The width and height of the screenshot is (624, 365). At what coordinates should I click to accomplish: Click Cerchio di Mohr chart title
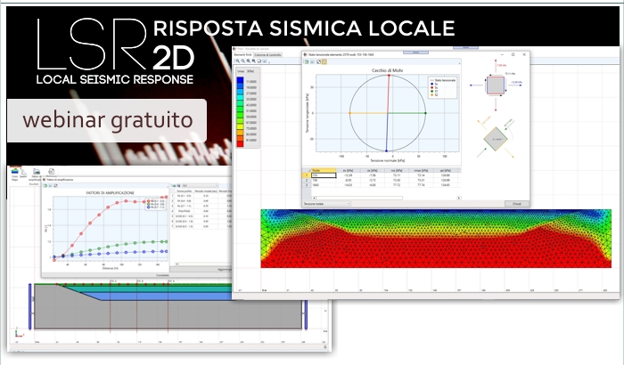pos(387,70)
